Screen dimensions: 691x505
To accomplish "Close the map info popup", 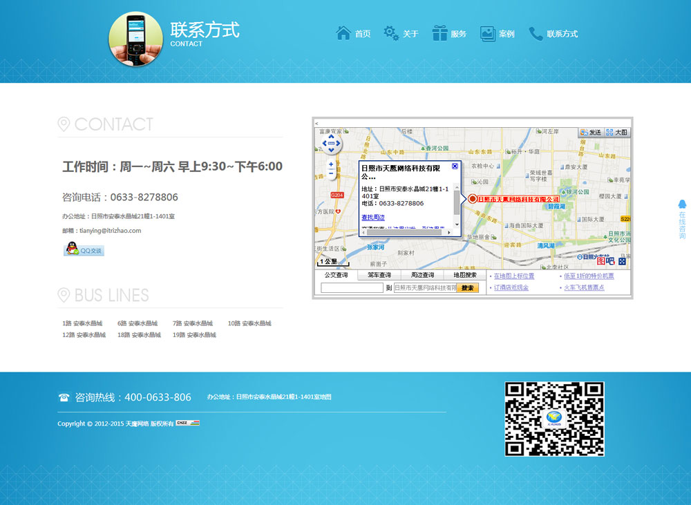I will coord(455,166).
